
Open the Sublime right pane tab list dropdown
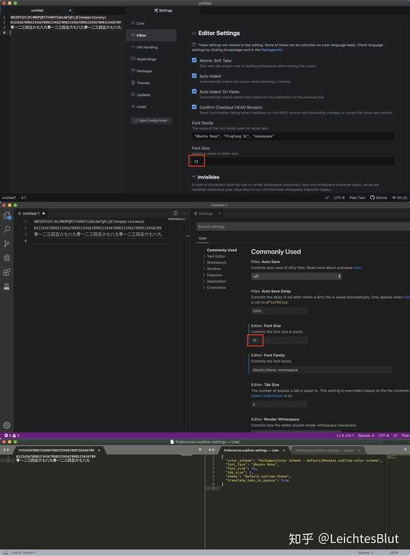pos(405,449)
